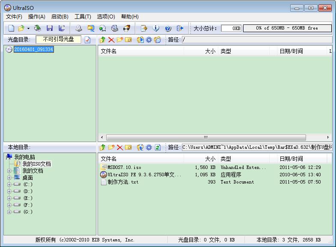Expand the (G:) drive node

(9, 212)
